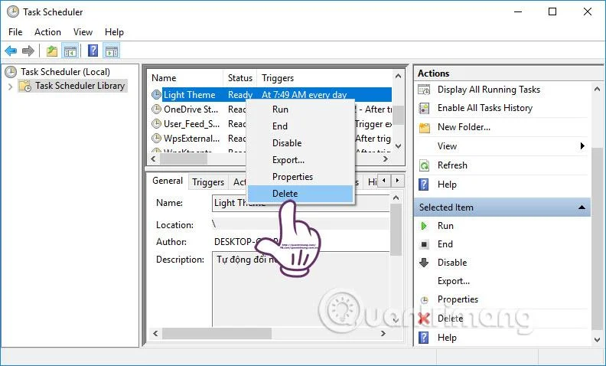This screenshot has height=366, width=606.
Task: Switch to the General tab
Action: click(x=168, y=181)
